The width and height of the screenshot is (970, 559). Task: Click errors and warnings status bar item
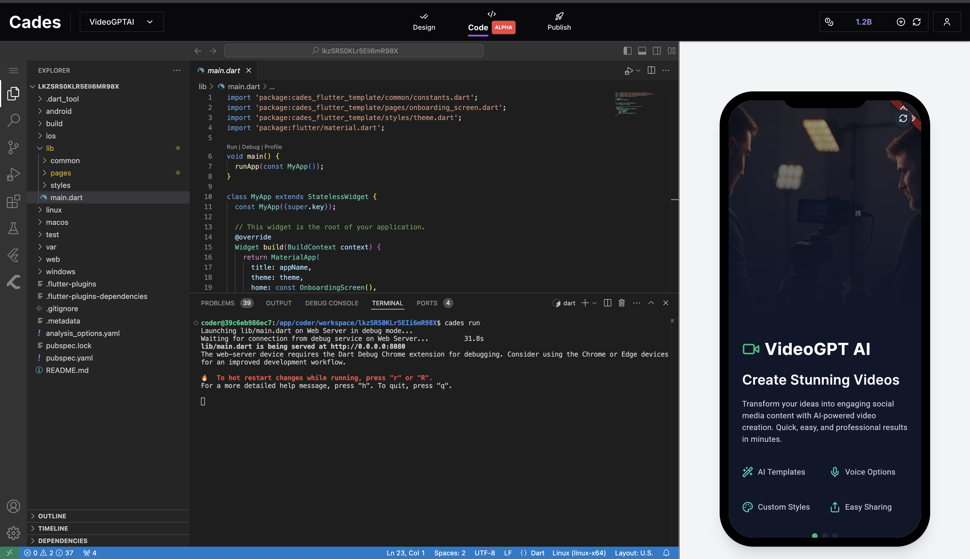pos(49,553)
